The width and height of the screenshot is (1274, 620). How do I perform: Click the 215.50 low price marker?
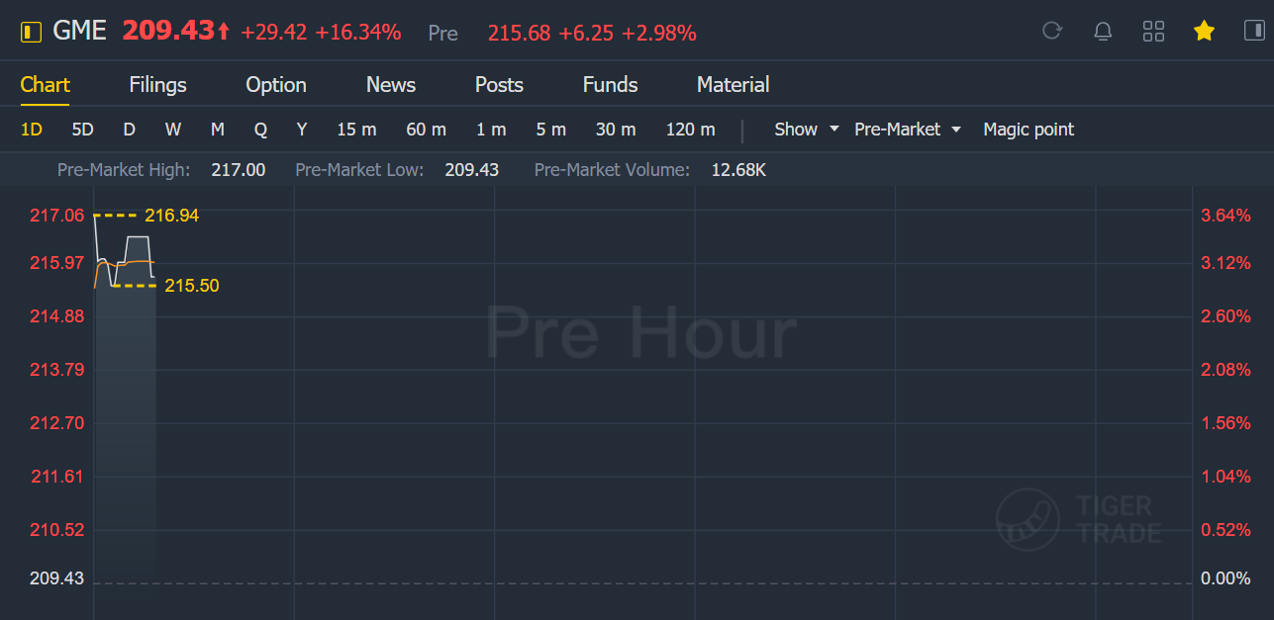click(191, 286)
